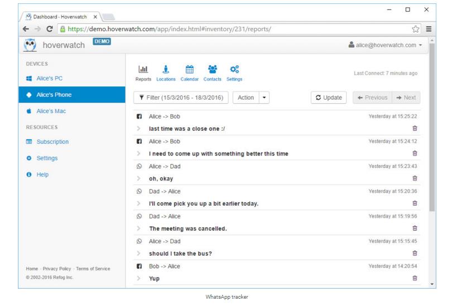Expand the 'Yup' message chevron
Viewport: 452px width, 306px height.
tap(138, 278)
